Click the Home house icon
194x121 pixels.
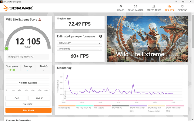(x=121, y=6)
